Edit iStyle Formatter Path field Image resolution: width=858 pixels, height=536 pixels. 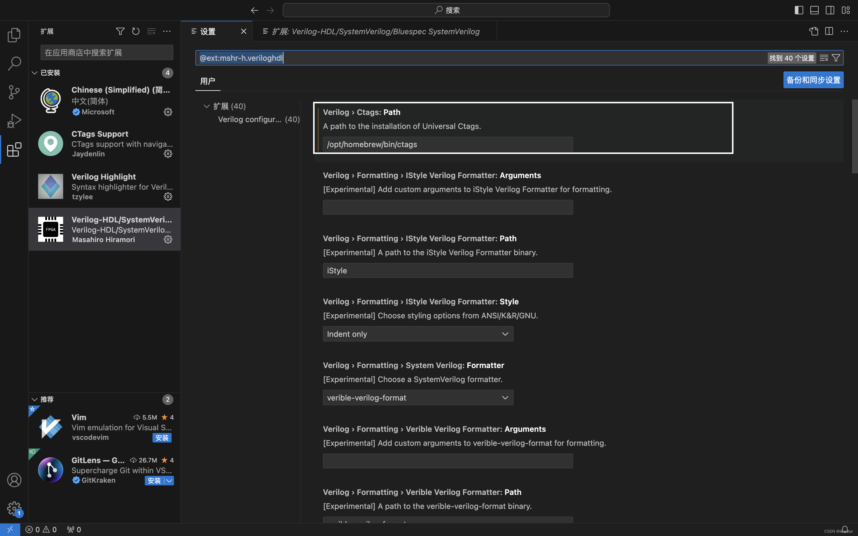(x=448, y=270)
